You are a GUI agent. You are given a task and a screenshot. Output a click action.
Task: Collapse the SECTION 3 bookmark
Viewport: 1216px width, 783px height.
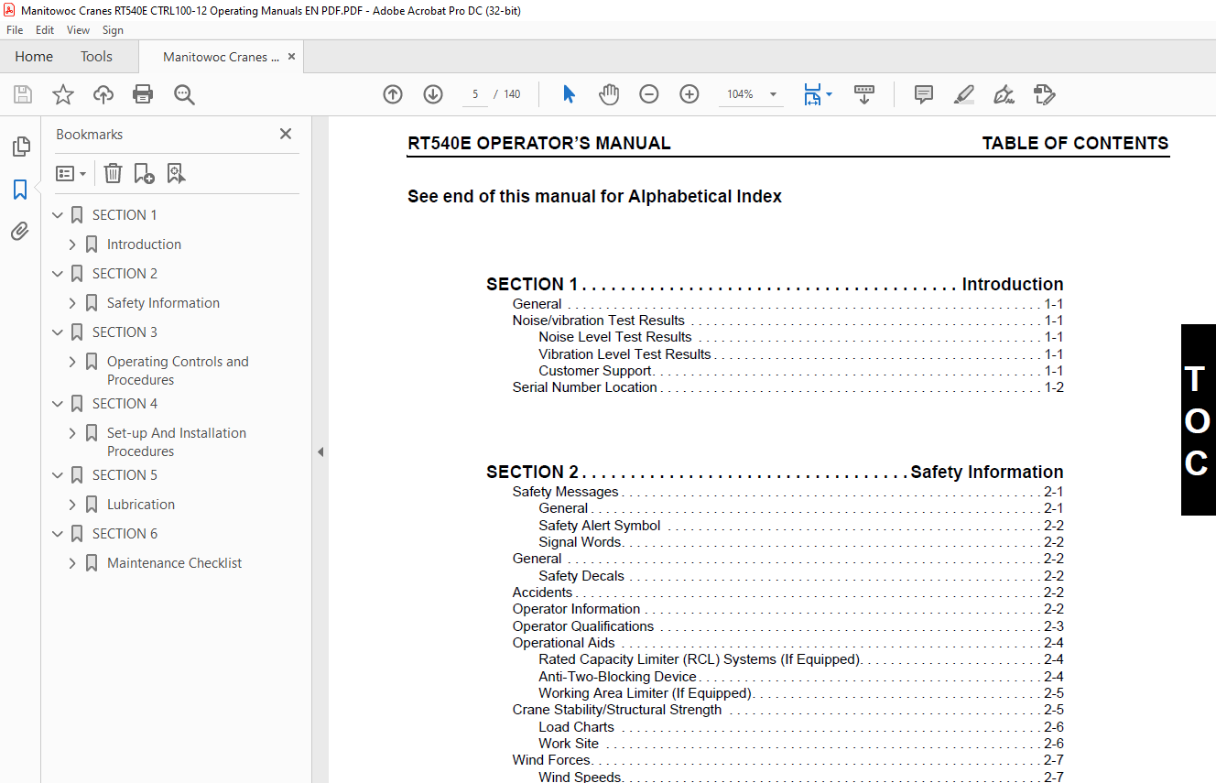tap(58, 332)
